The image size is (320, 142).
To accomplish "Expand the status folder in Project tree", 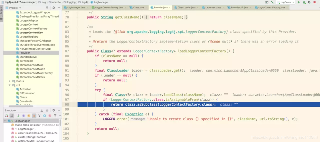I will 10,81.
